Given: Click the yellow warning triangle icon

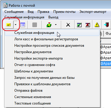Looking at the screenshot, I should click(97, 25).
